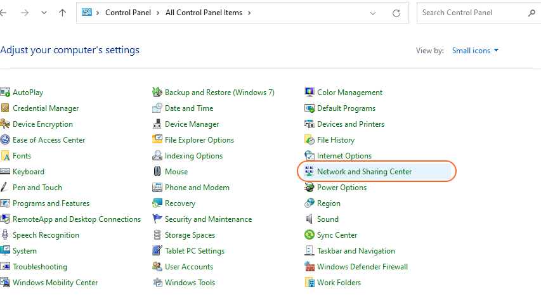Click the Device Encryption icon
The height and width of the screenshot is (296, 541).
5,124
